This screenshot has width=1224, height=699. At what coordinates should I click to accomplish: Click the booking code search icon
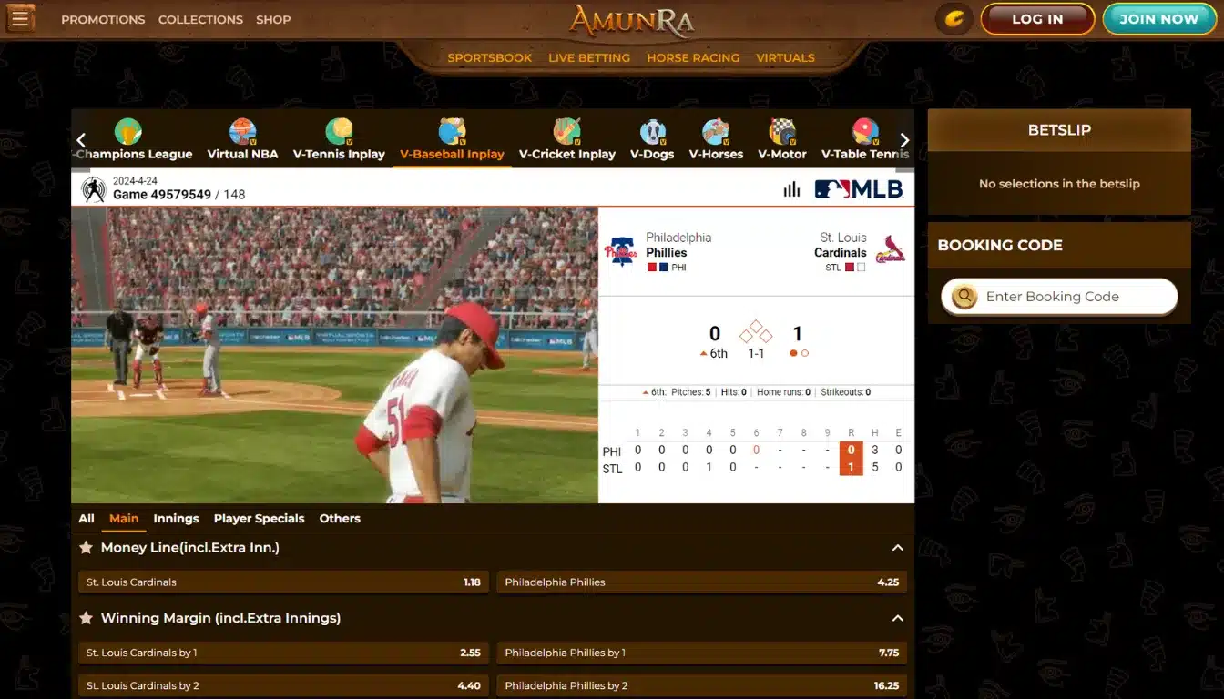pos(964,297)
